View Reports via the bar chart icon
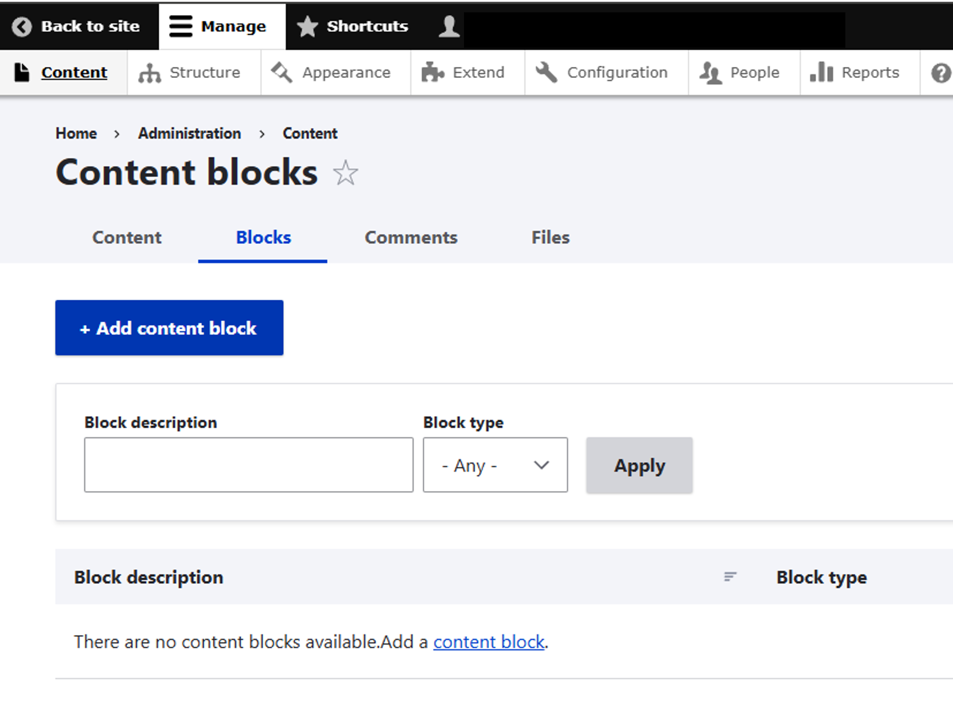 click(x=821, y=73)
